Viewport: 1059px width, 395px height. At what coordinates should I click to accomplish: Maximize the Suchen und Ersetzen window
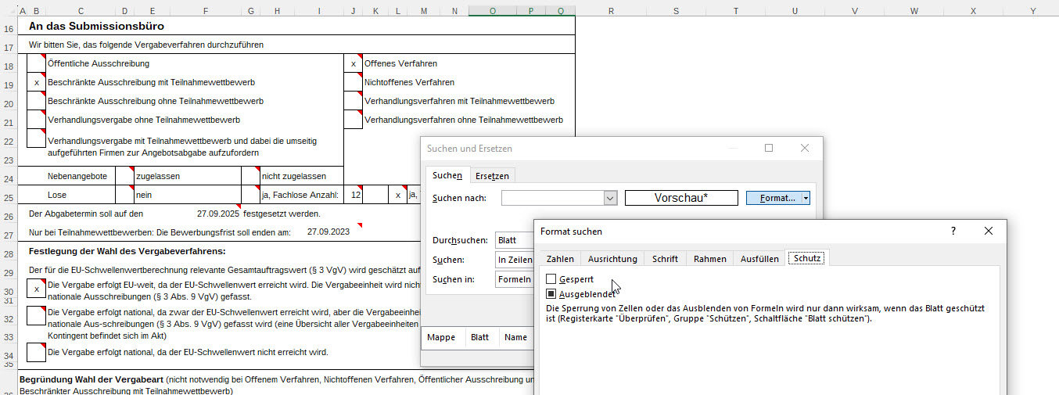click(769, 148)
